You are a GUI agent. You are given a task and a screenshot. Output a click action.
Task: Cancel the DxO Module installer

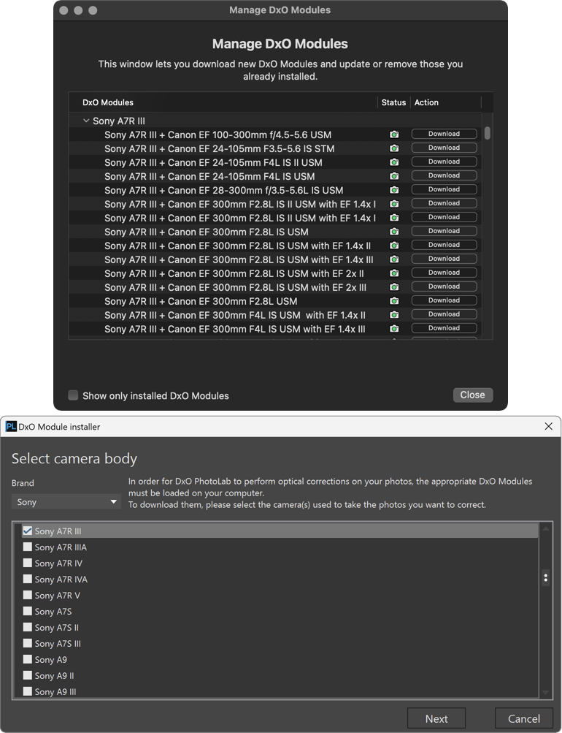[x=524, y=718]
